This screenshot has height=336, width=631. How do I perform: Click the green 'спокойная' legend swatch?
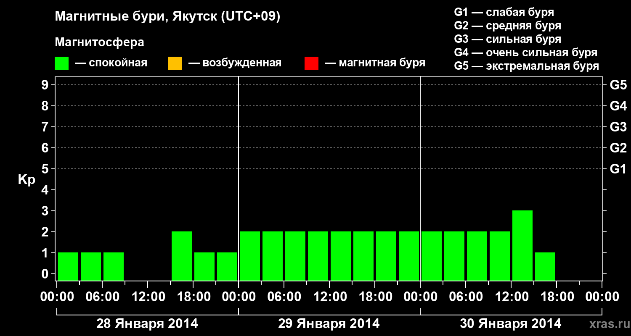(x=62, y=63)
